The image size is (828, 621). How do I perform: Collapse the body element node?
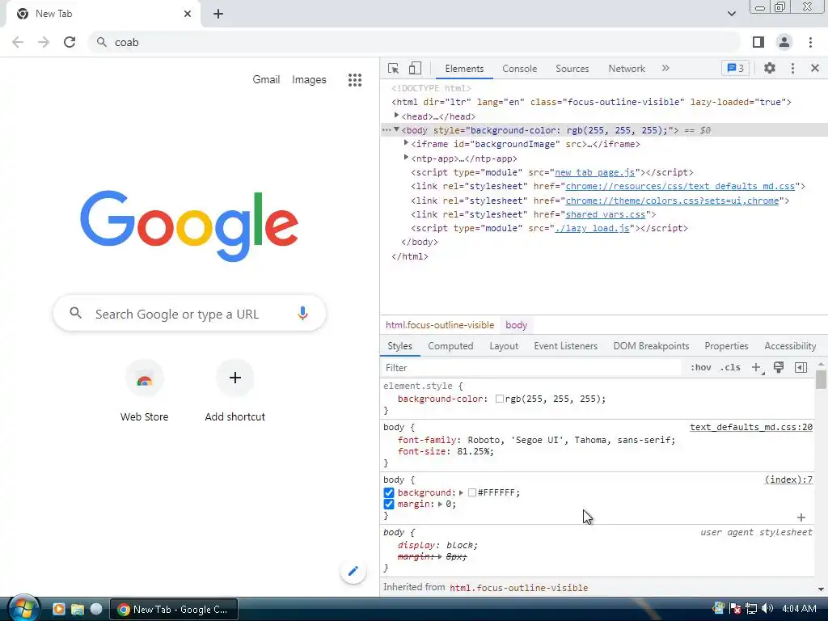tap(396, 129)
